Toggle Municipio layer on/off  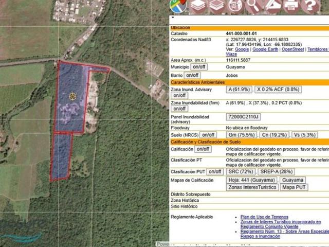pos(199,67)
